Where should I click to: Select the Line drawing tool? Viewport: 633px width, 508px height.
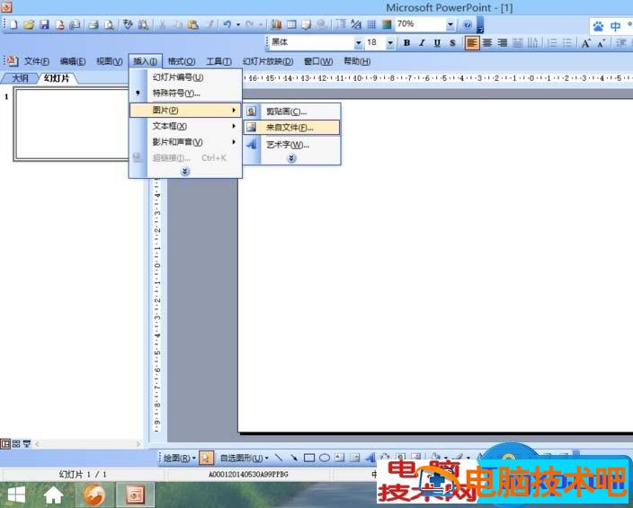pos(279,458)
